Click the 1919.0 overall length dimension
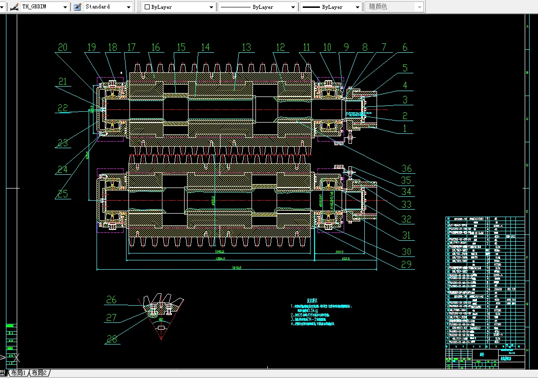This screenshot has height=378, width=538. point(236,268)
